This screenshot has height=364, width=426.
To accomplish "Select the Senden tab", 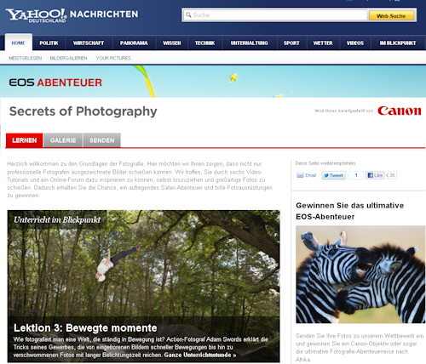I will click(102, 140).
